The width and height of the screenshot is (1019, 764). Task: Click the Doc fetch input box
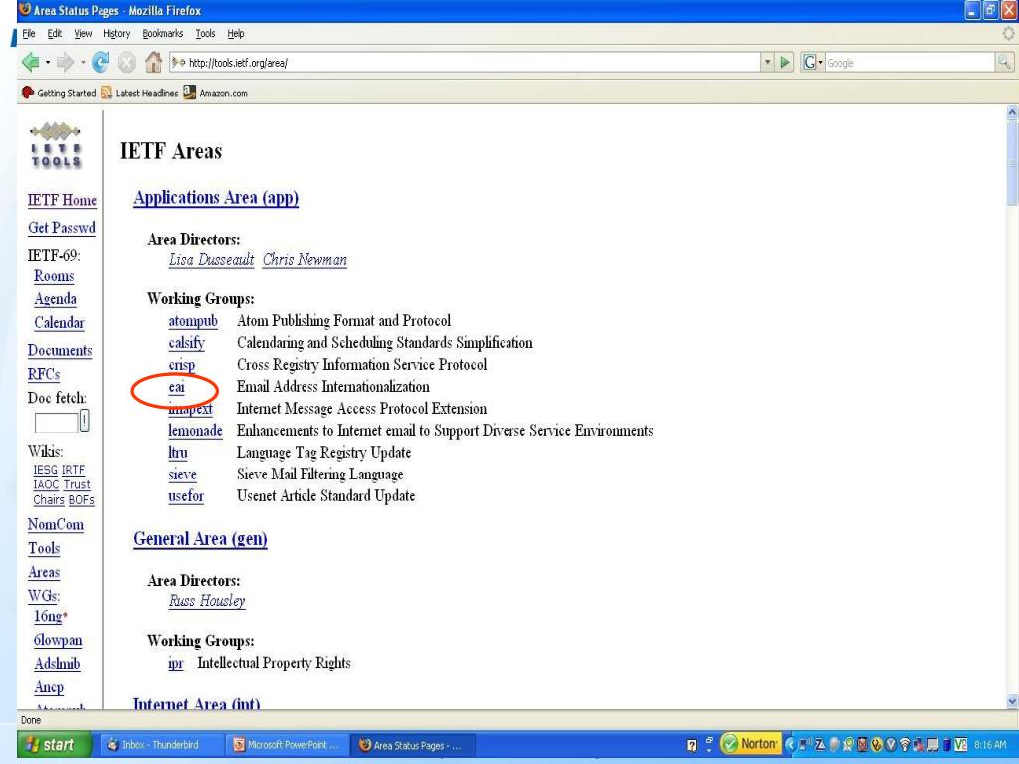pyautogui.click(x=56, y=422)
